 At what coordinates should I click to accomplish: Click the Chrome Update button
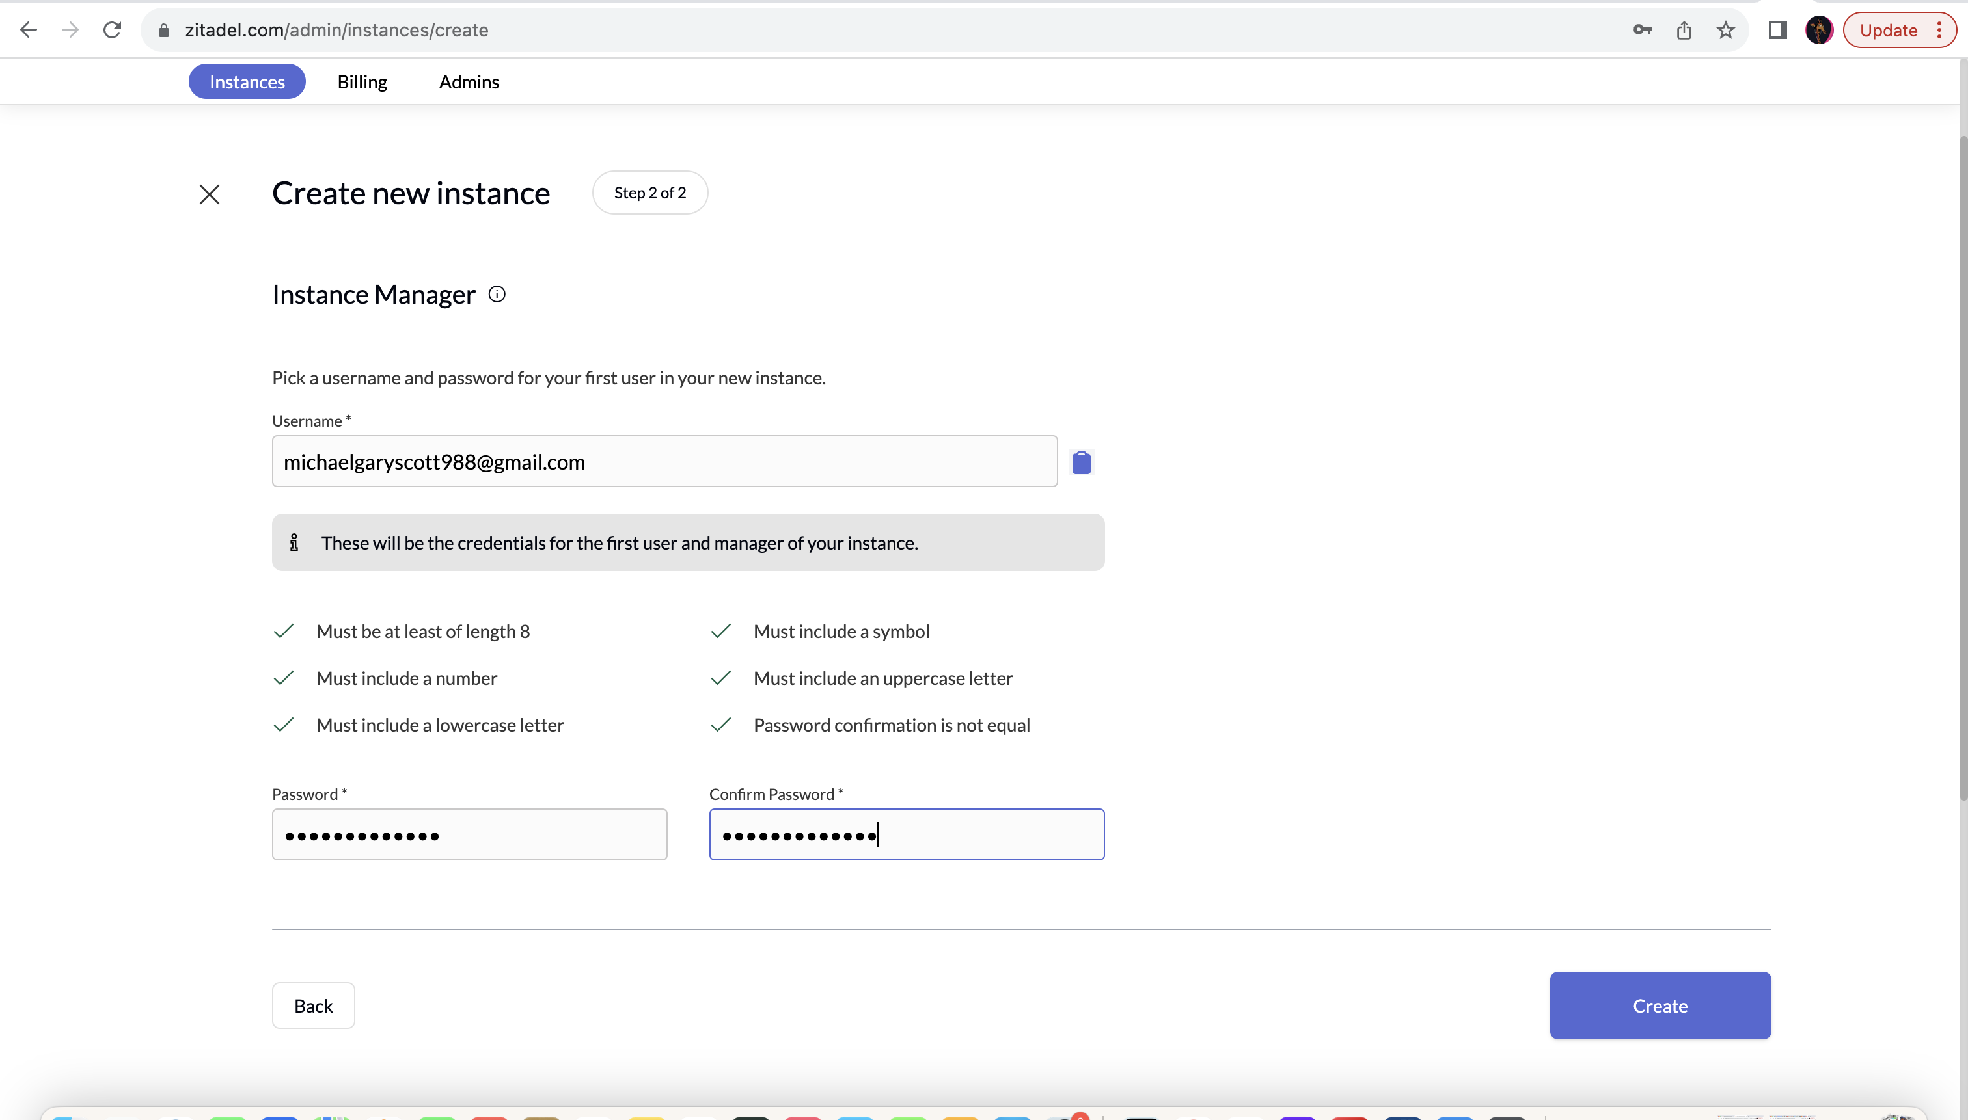point(1888,30)
